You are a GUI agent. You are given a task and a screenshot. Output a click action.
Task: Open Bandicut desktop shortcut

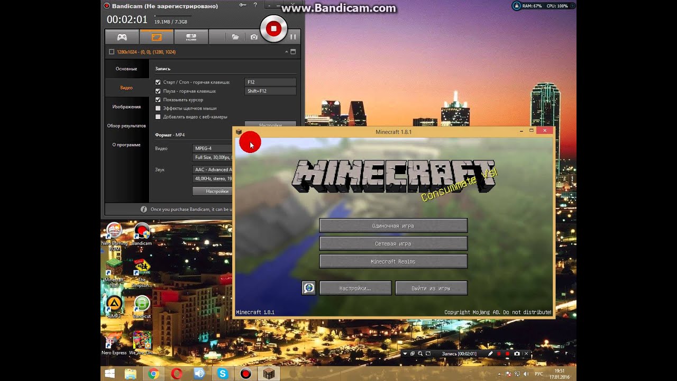tap(142, 306)
